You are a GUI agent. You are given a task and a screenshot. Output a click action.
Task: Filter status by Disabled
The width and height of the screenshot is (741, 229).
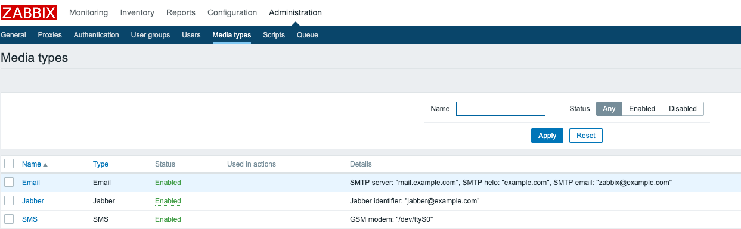[x=683, y=109]
